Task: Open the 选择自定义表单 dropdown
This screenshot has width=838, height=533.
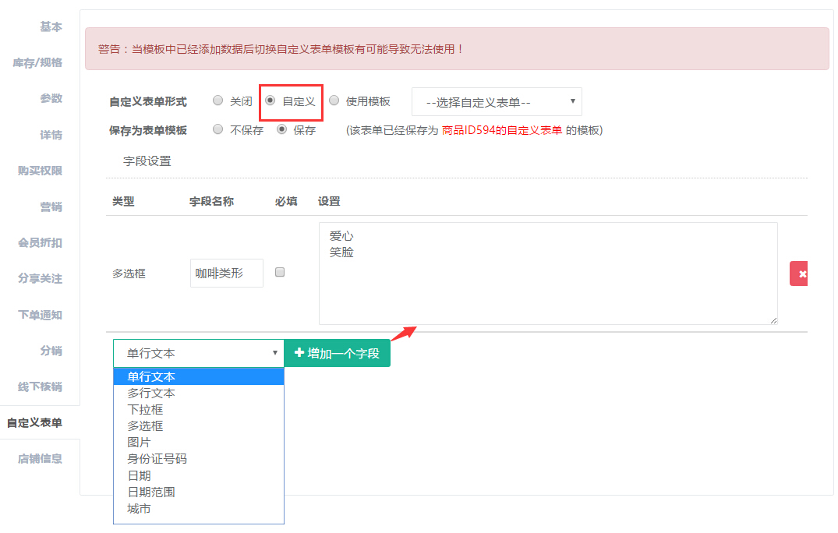Action: [497, 102]
